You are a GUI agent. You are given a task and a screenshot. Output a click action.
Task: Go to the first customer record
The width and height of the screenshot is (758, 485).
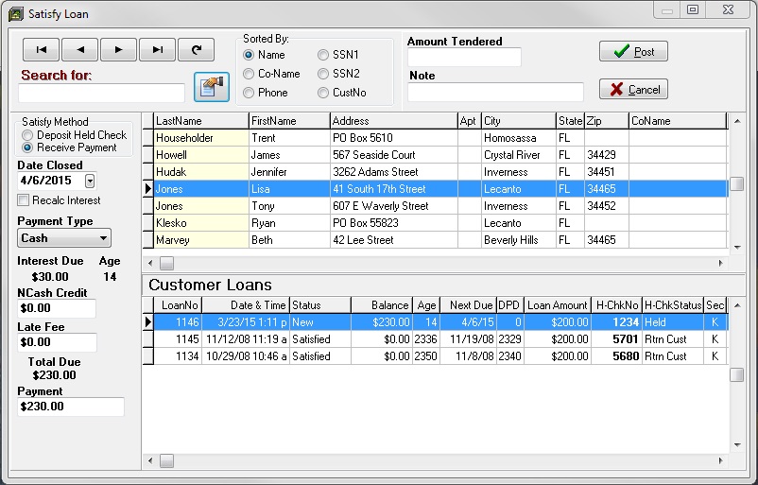pyautogui.click(x=41, y=49)
